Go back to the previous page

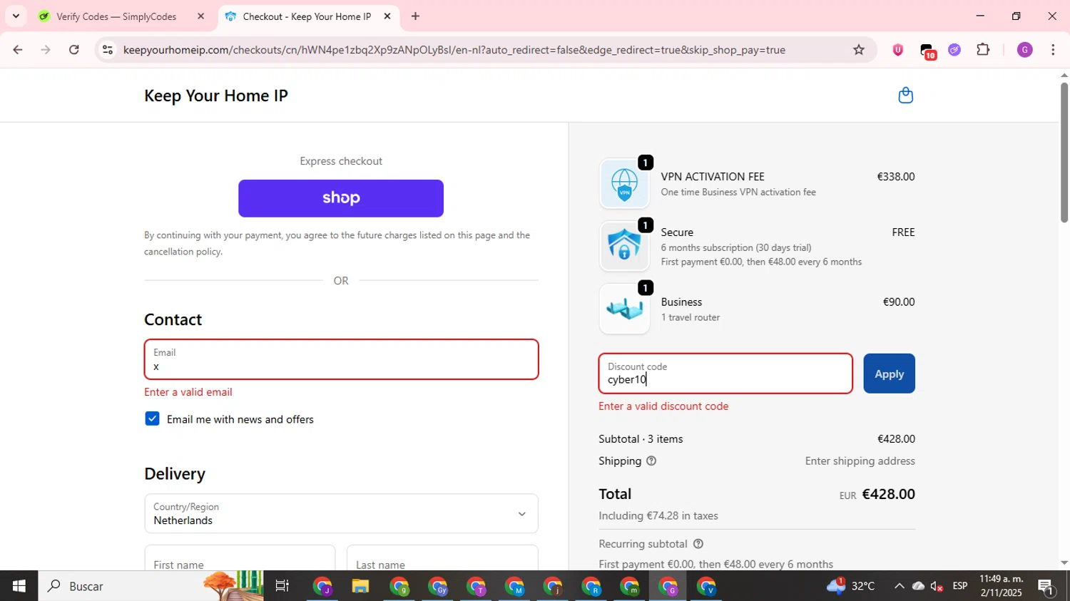pos(18,50)
